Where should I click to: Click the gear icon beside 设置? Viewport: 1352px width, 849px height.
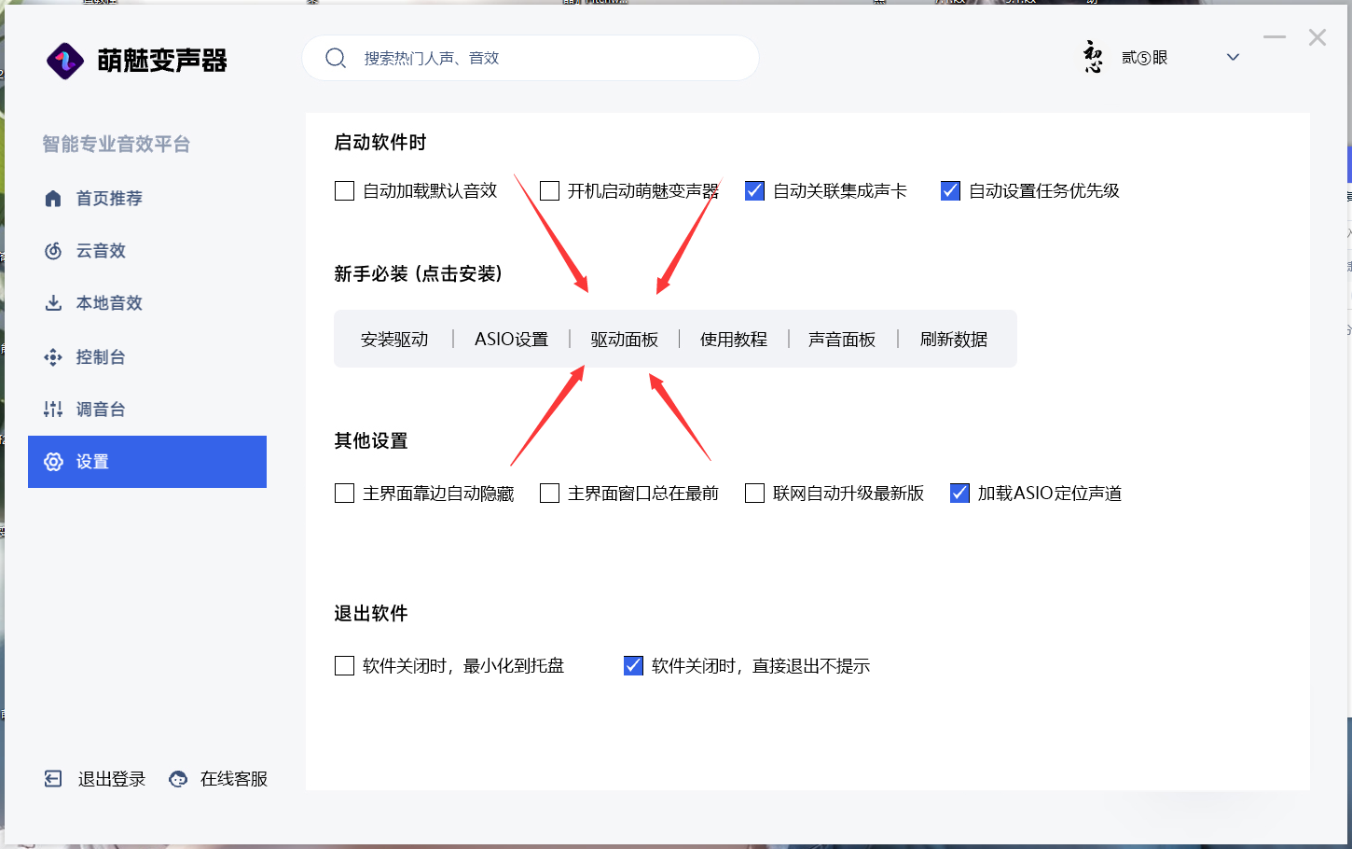coord(53,462)
